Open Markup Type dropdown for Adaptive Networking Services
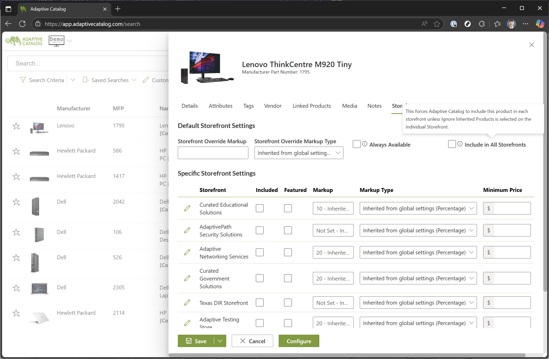The image size is (549, 359). point(418,252)
